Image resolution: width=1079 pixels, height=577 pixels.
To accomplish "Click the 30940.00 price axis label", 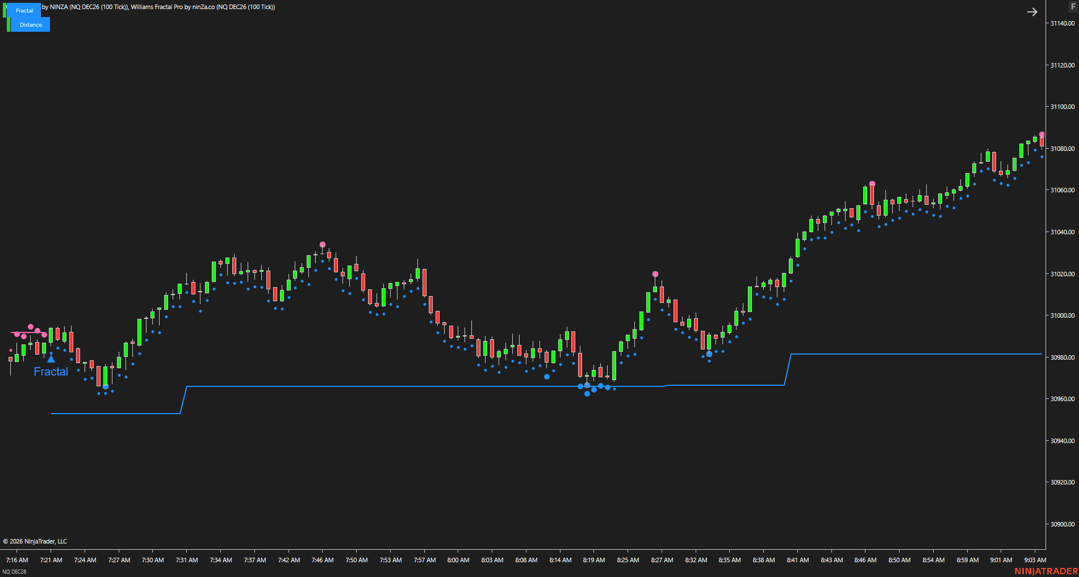I will (1062, 441).
